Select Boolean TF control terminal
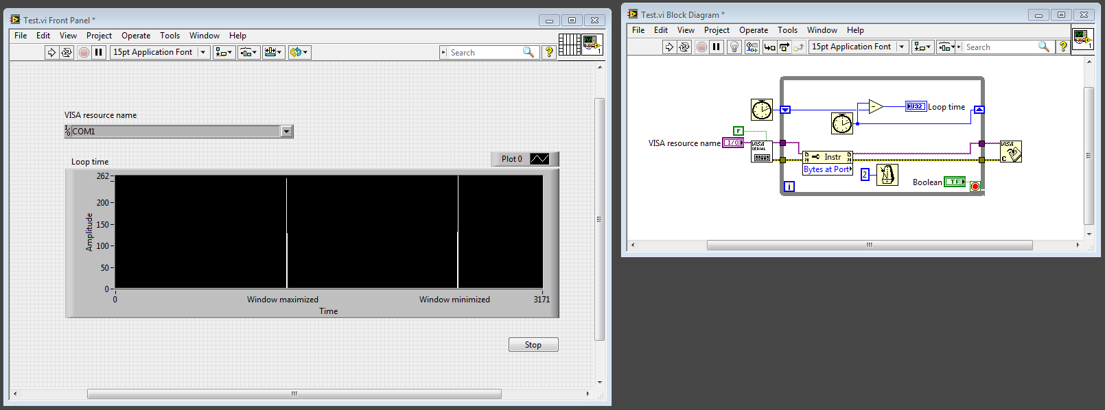Screen dimensions: 1105x410 pyautogui.click(x=955, y=182)
